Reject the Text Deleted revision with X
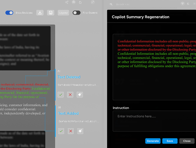 70,95
